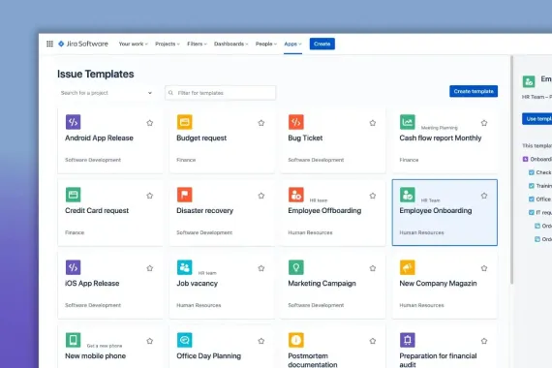Open the Apps menu
552x368 pixels.
pyautogui.click(x=292, y=44)
